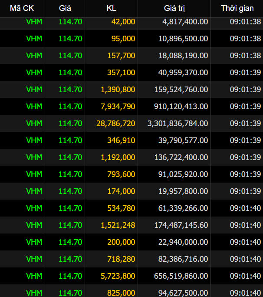This screenshot has width=263, height=297.
Task: Click the KL column header
Action: [112, 8]
